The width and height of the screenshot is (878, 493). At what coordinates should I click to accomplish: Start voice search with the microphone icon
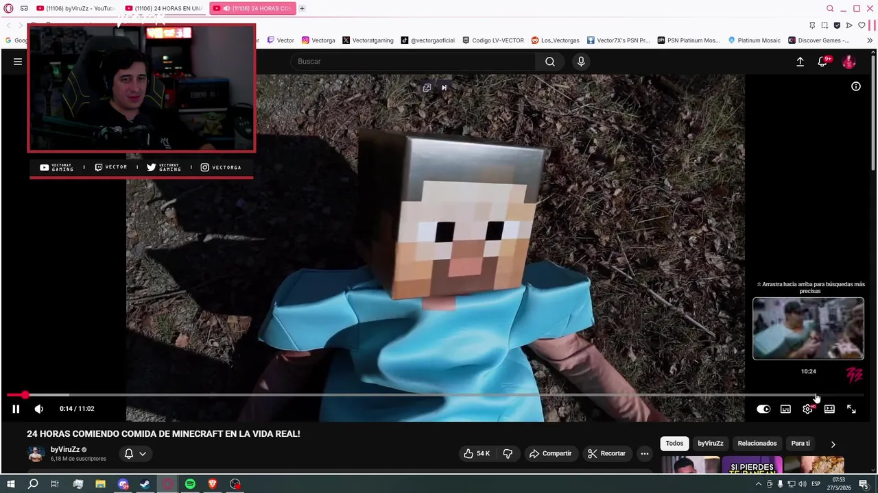[x=581, y=62]
